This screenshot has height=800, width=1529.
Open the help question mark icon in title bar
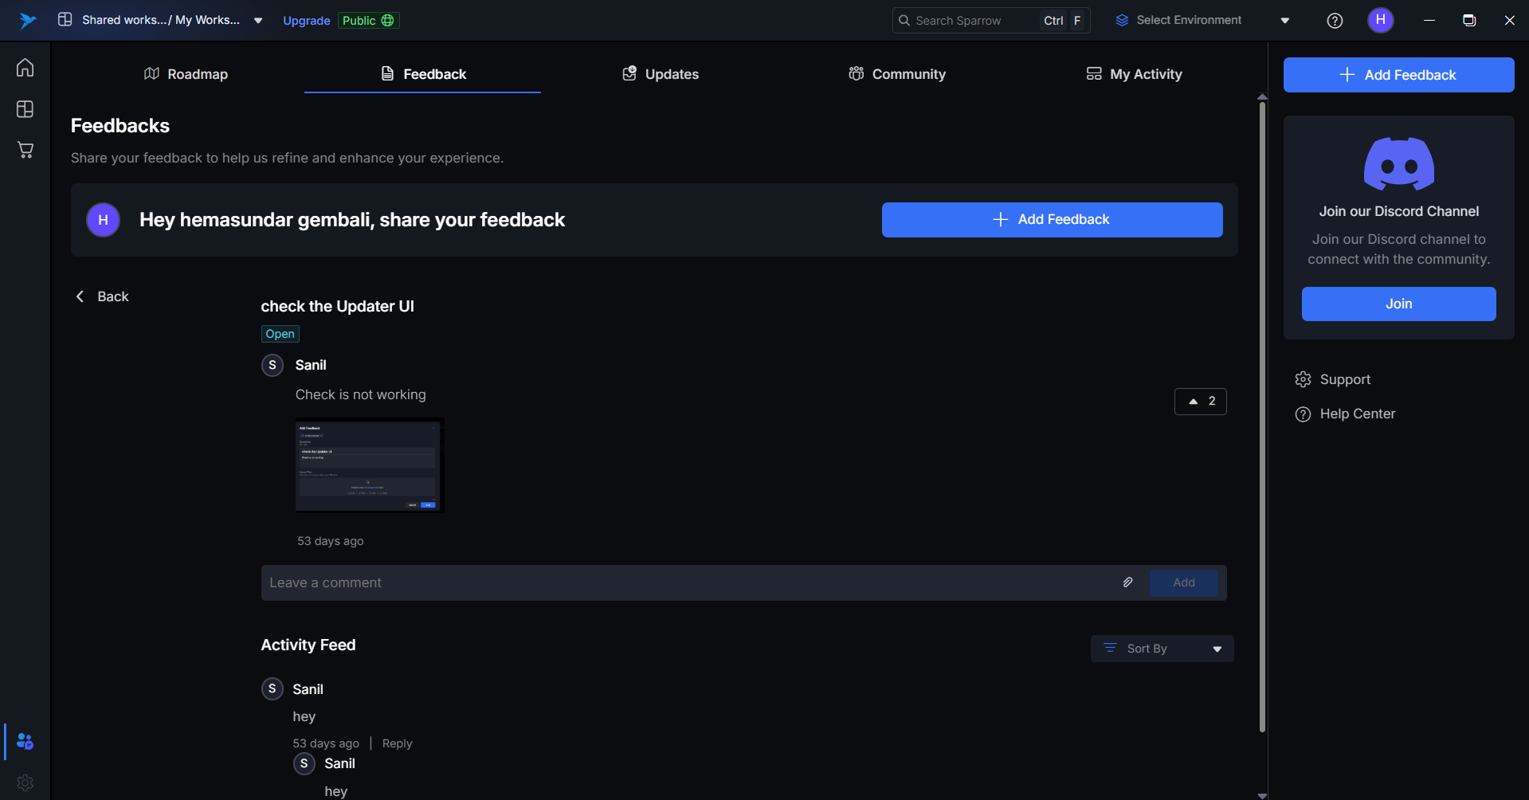(1335, 21)
